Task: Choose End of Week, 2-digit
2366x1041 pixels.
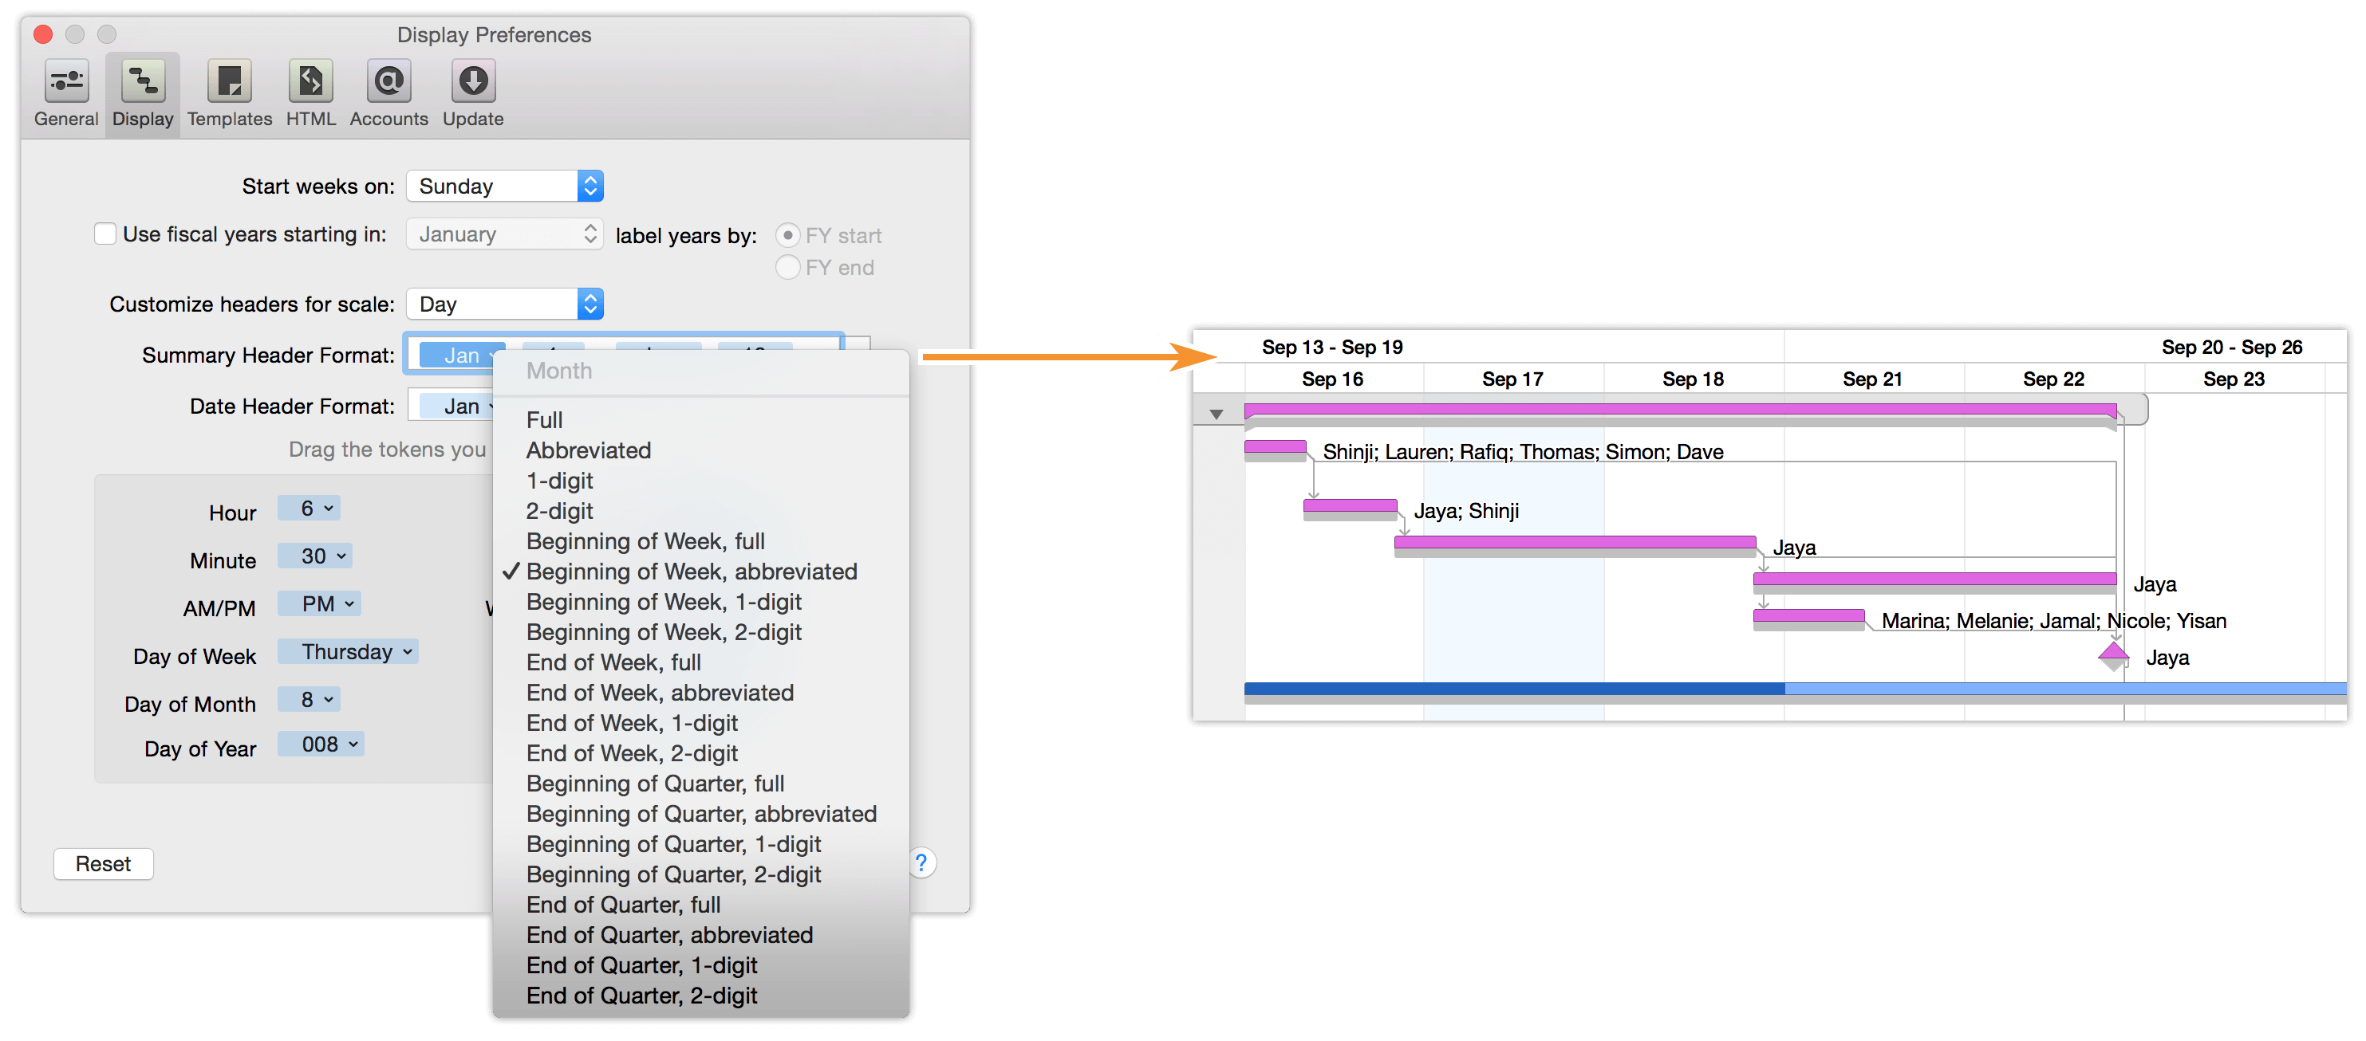Action: [701, 752]
